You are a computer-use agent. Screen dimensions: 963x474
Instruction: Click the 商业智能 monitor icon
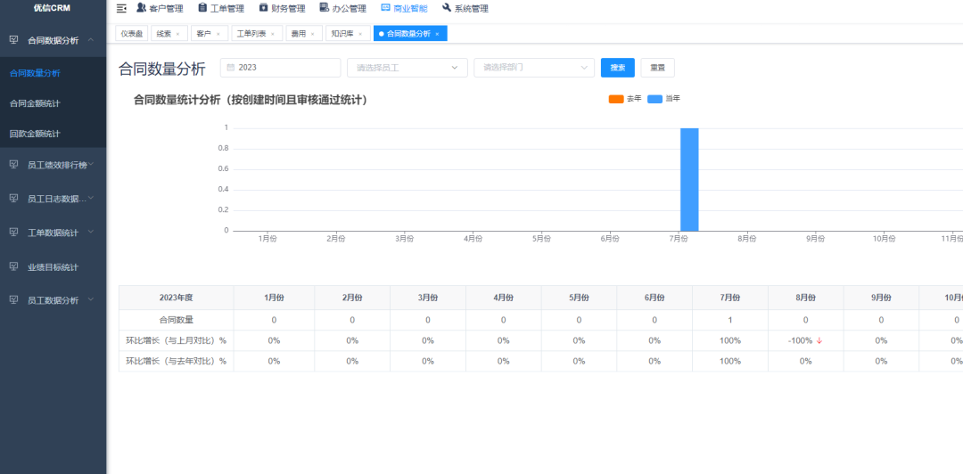click(x=385, y=8)
